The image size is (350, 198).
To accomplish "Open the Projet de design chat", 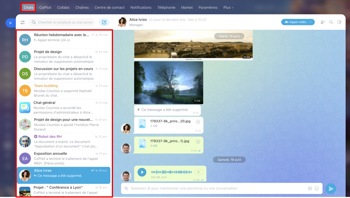I will (x=64, y=57).
